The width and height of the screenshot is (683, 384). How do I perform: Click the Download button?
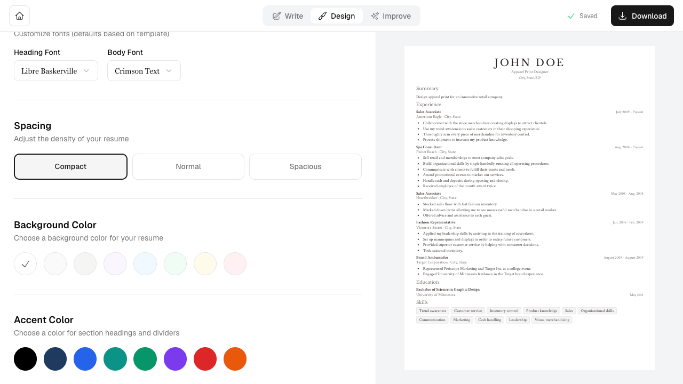(x=642, y=16)
